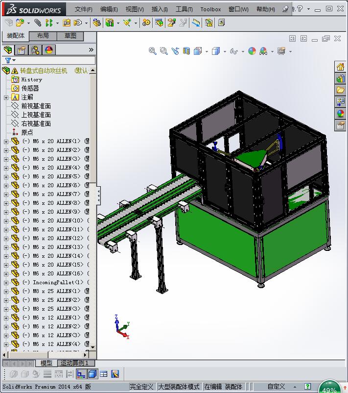Click the SolidWorks Resources home icon
This screenshot has width=348, height=393.
pos(340,67)
